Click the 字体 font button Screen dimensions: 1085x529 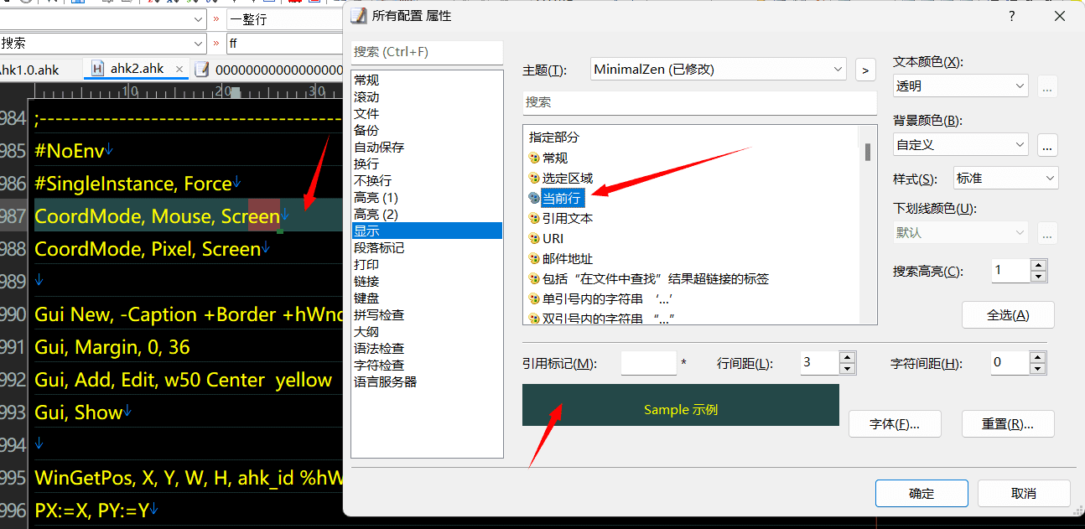tap(894, 423)
